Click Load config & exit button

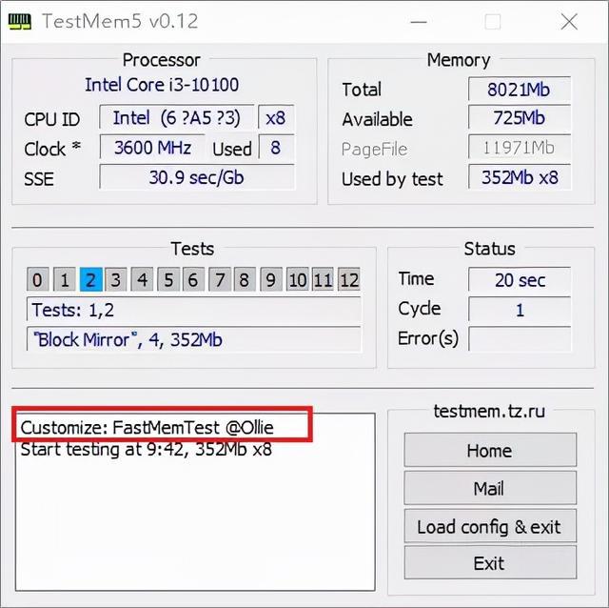coord(490,526)
